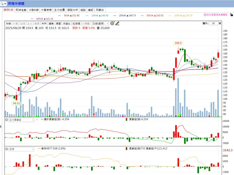Toggle the 本益比 overlay button

coord(66,24)
